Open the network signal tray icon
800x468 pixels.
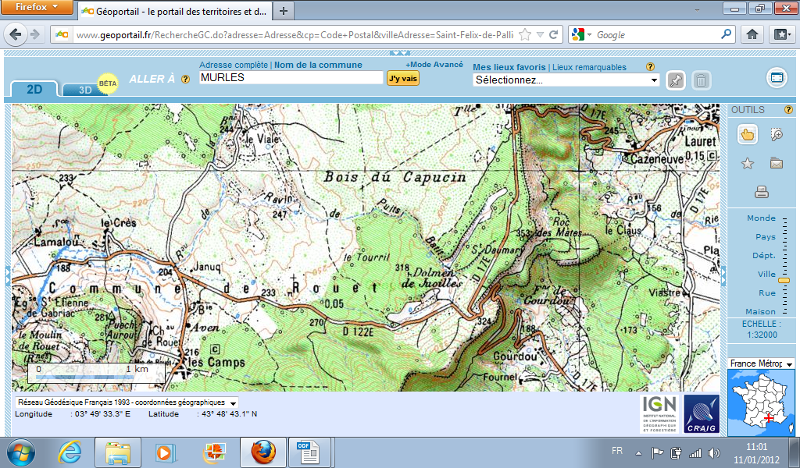click(x=695, y=452)
